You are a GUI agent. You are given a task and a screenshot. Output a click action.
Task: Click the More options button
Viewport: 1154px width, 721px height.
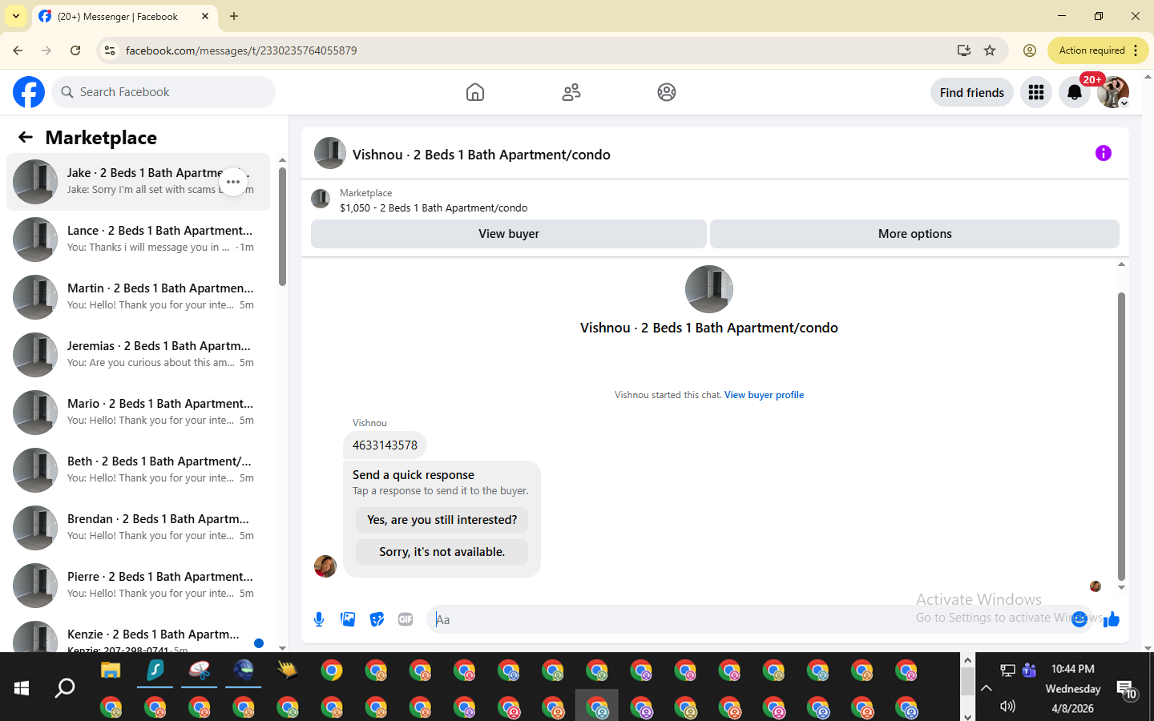pos(914,234)
